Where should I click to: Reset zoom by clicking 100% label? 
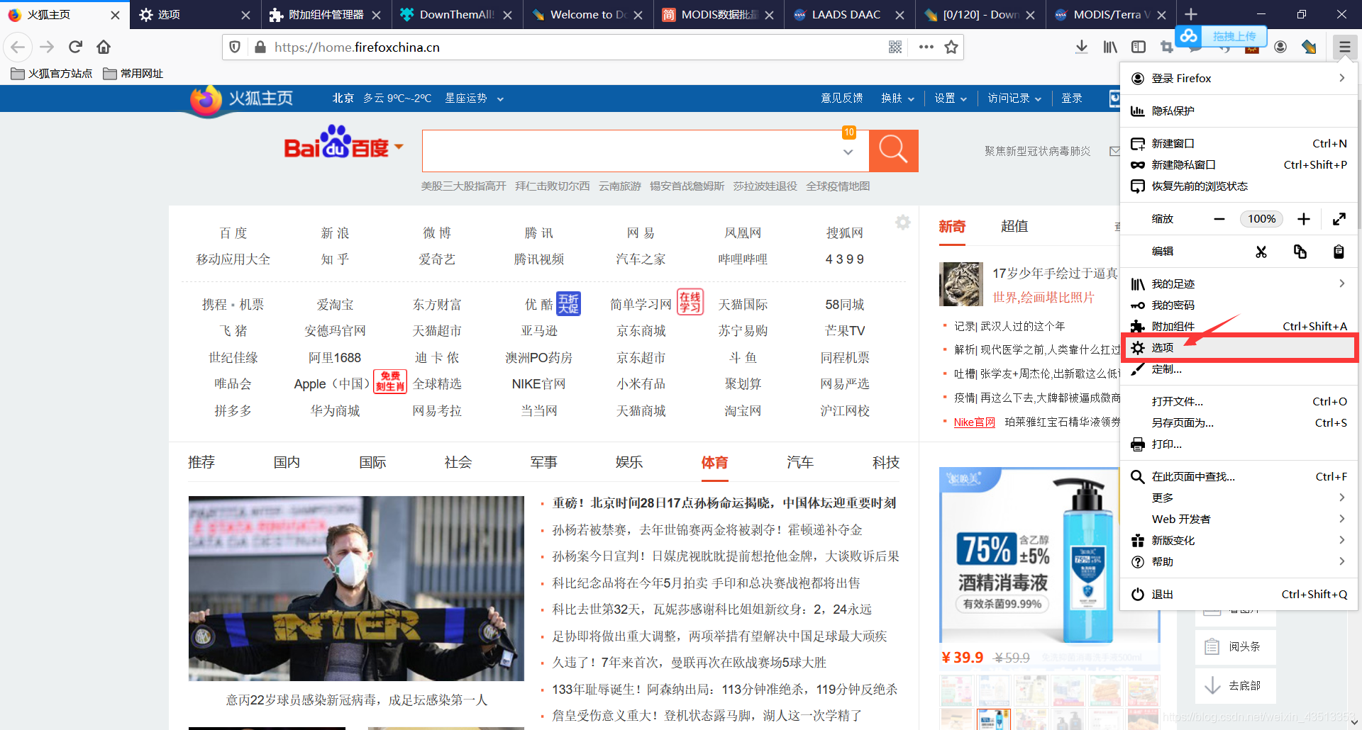point(1262,219)
